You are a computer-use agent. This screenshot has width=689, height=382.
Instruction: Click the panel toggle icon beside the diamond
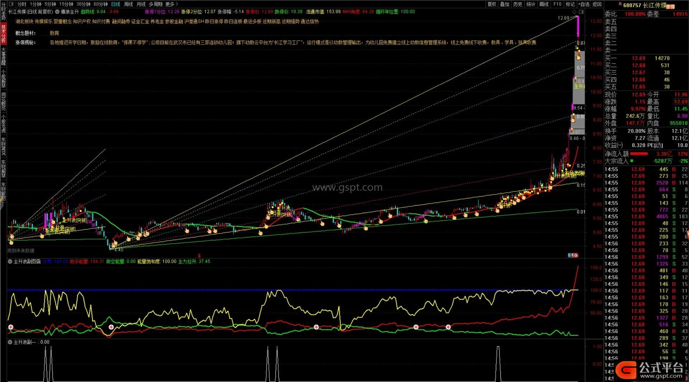(581, 12)
